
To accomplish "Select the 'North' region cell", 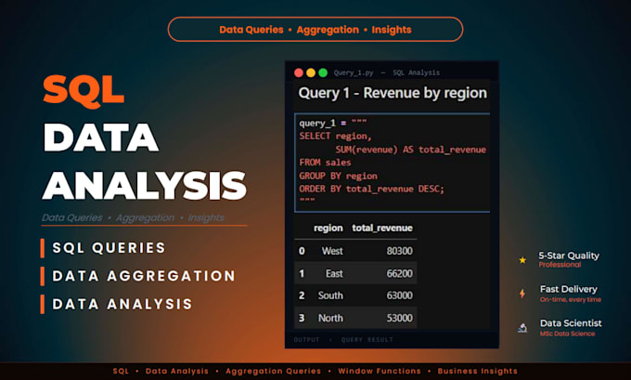I will pyautogui.click(x=330, y=318).
